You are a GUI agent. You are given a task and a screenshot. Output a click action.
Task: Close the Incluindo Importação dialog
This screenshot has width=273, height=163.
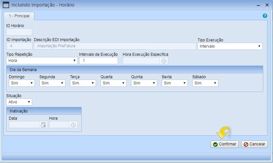click(267, 5)
